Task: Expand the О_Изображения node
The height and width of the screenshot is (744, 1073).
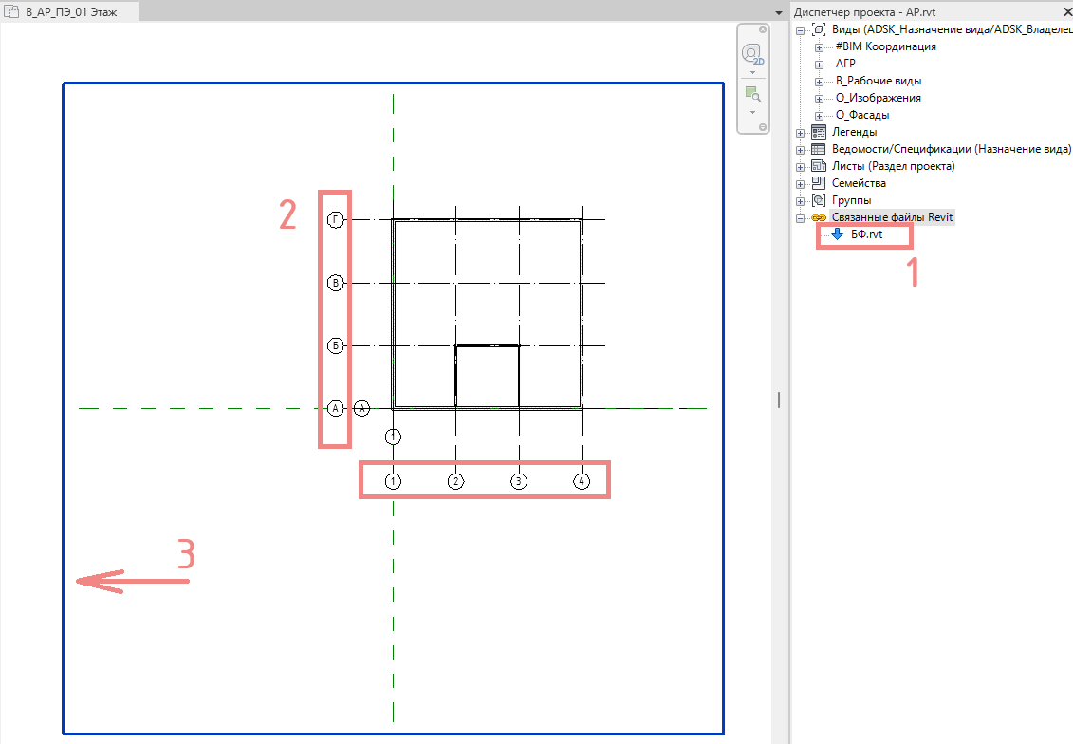Action: [x=819, y=99]
